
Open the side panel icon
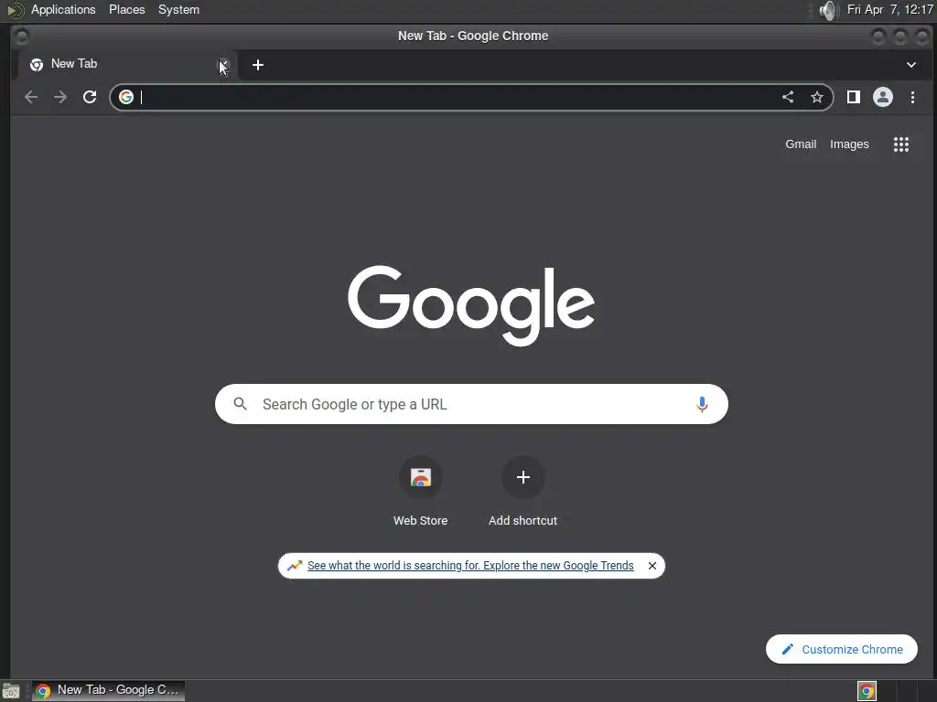[x=854, y=97]
